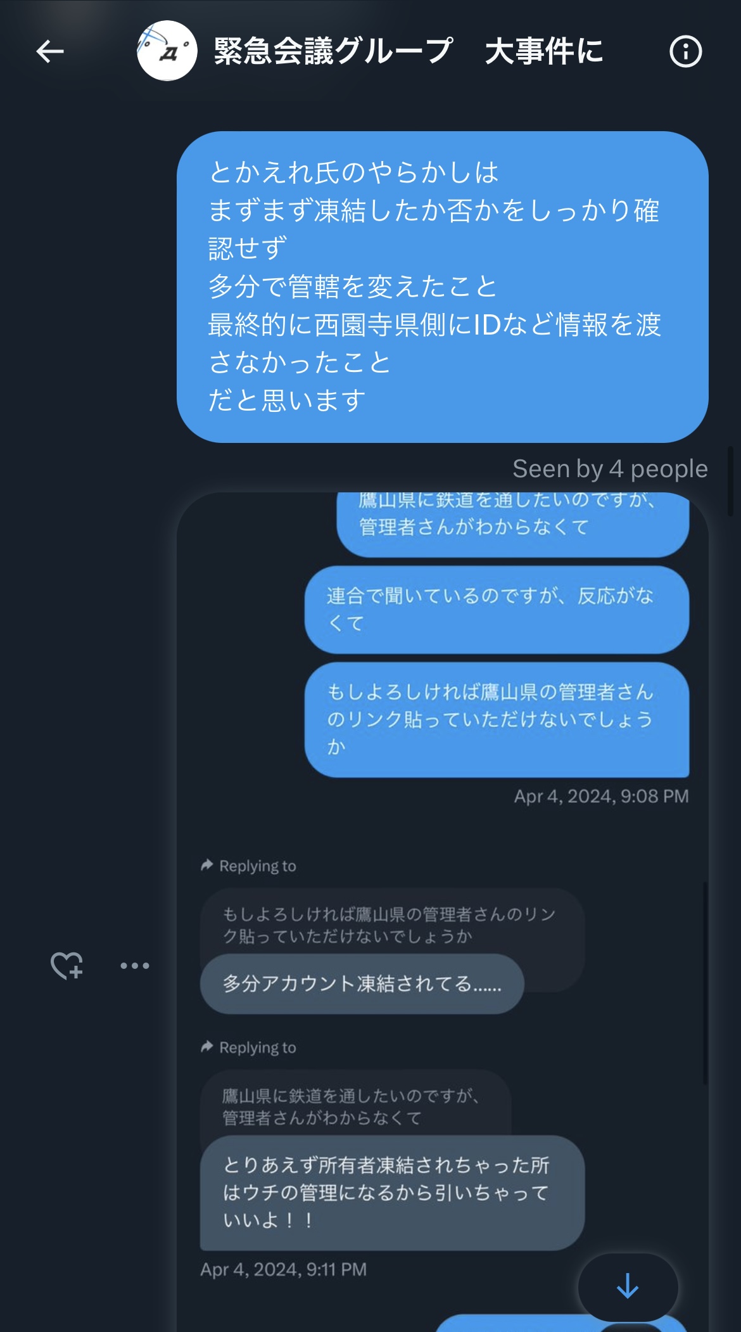Screen dimensions: 741x1332
Task: Click the Apr 4, 2024, 9:08 PM timestamp
Action: (601, 796)
